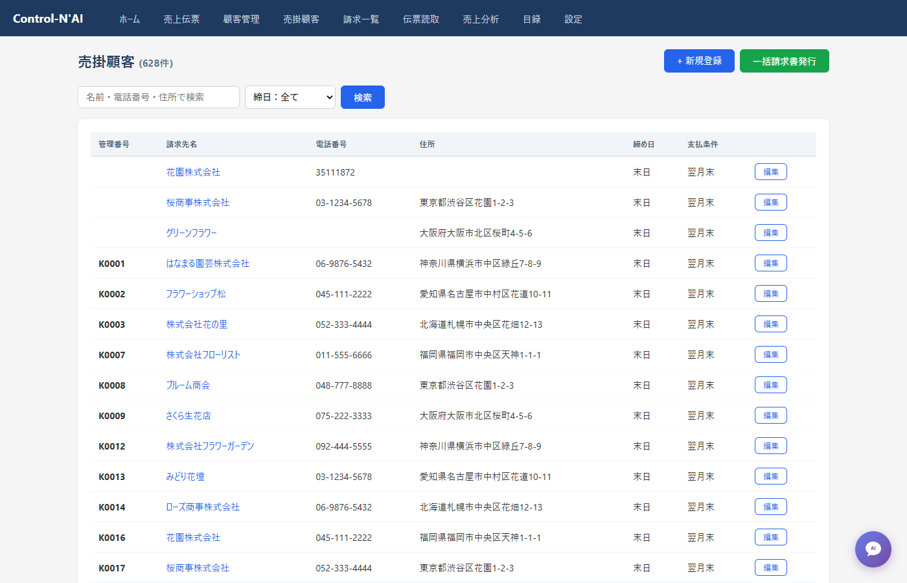907x583 pixels.
Task: Select management number K0001
Action: pyautogui.click(x=111, y=264)
